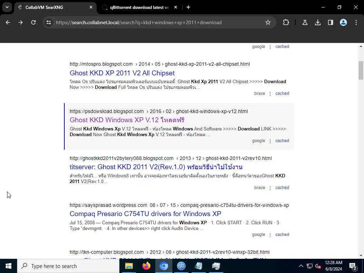The height and width of the screenshot is (273, 364).
Task: Click the scrollbar down arrow
Action: 361,256
